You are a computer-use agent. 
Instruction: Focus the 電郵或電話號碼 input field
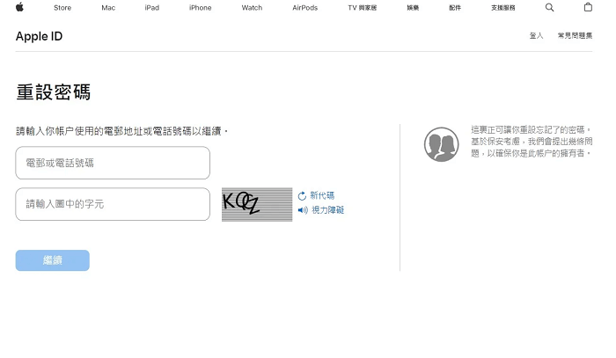[x=113, y=163]
